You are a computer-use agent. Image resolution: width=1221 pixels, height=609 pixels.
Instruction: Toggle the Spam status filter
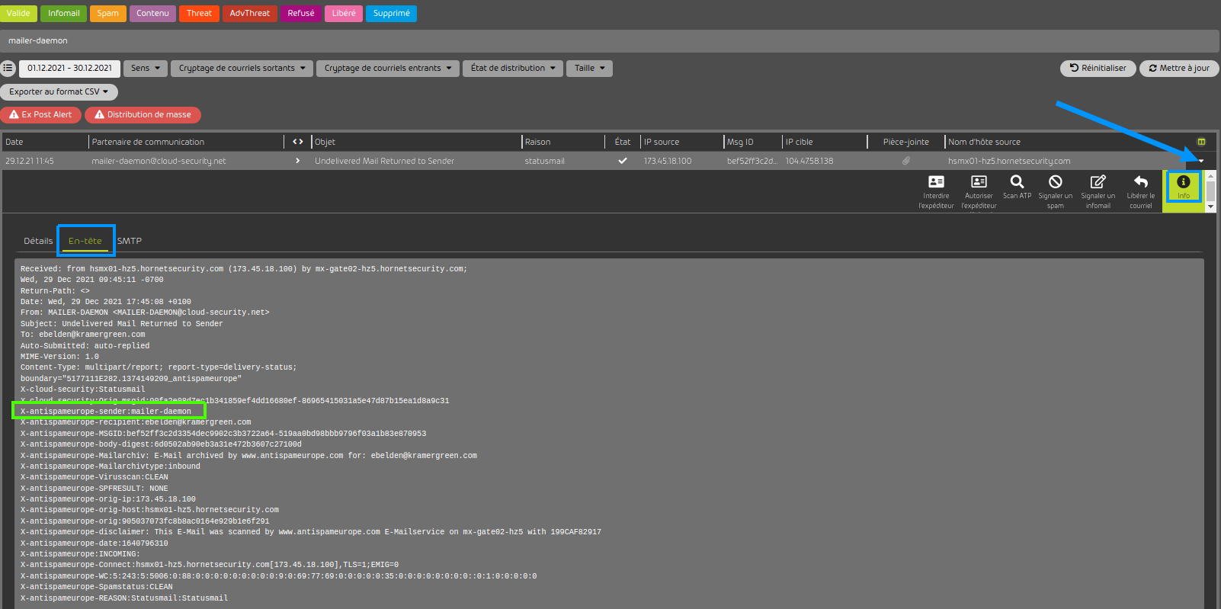107,14
